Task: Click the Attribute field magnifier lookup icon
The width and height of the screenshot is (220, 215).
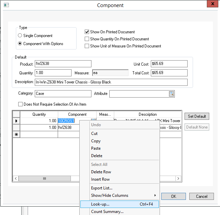Action: 171,94
